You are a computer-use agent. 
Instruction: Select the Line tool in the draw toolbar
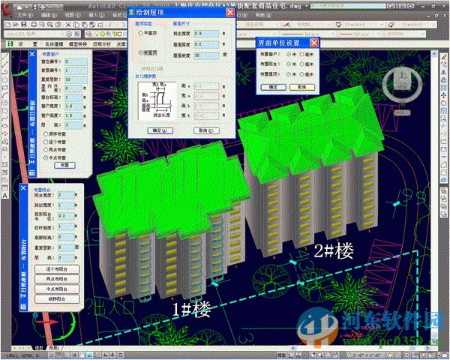5,56
